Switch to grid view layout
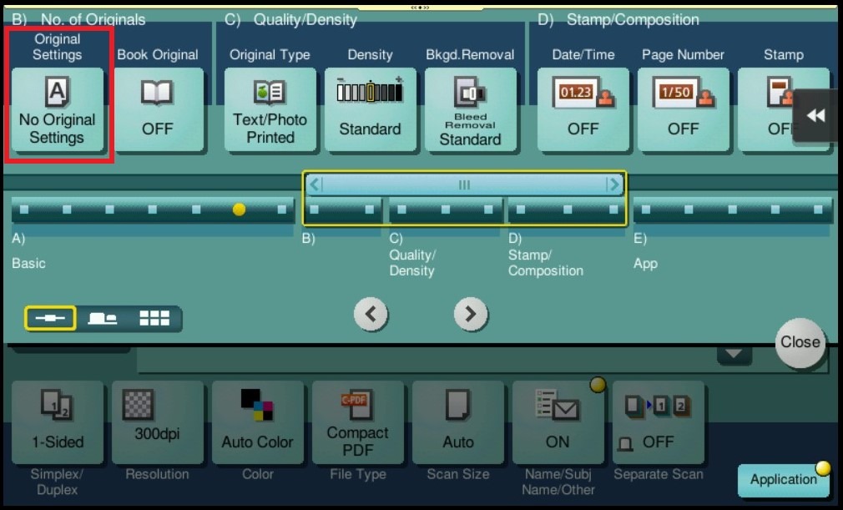The height and width of the screenshot is (510, 843). click(x=154, y=318)
